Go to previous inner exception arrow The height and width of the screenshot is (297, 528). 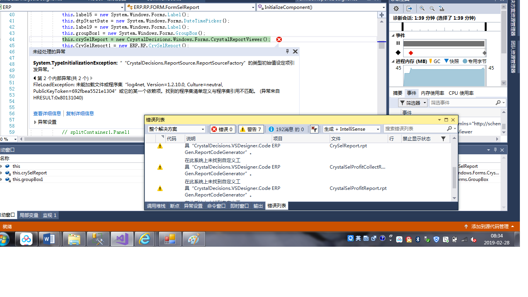35,78
